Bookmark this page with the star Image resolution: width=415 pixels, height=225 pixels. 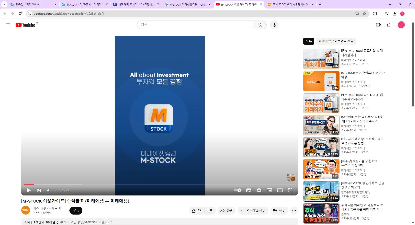pyautogui.click(x=364, y=14)
